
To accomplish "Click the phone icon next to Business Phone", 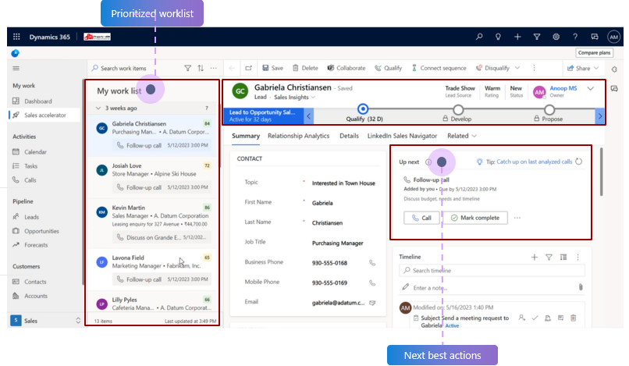I will [372, 263].
